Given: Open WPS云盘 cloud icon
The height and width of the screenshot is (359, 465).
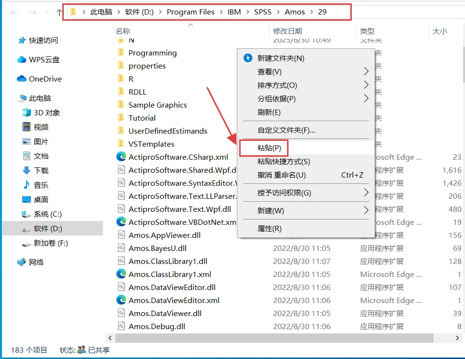Looking at the screenshot, I should 22,59.
